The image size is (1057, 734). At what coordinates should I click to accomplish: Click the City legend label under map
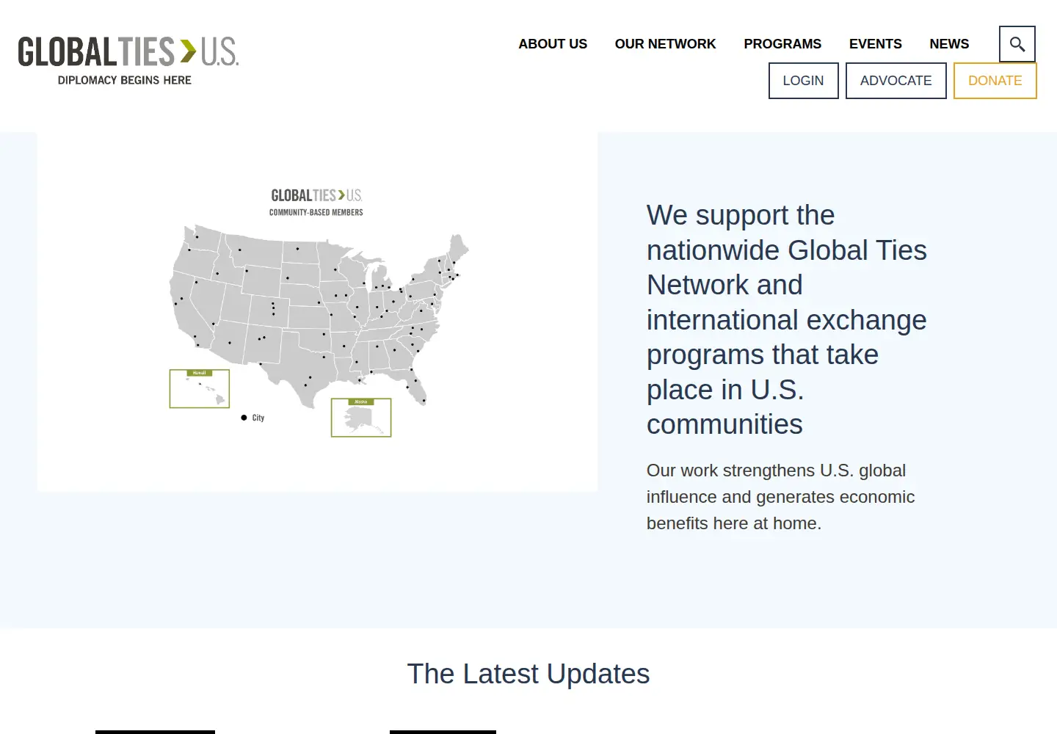(258, 418)
